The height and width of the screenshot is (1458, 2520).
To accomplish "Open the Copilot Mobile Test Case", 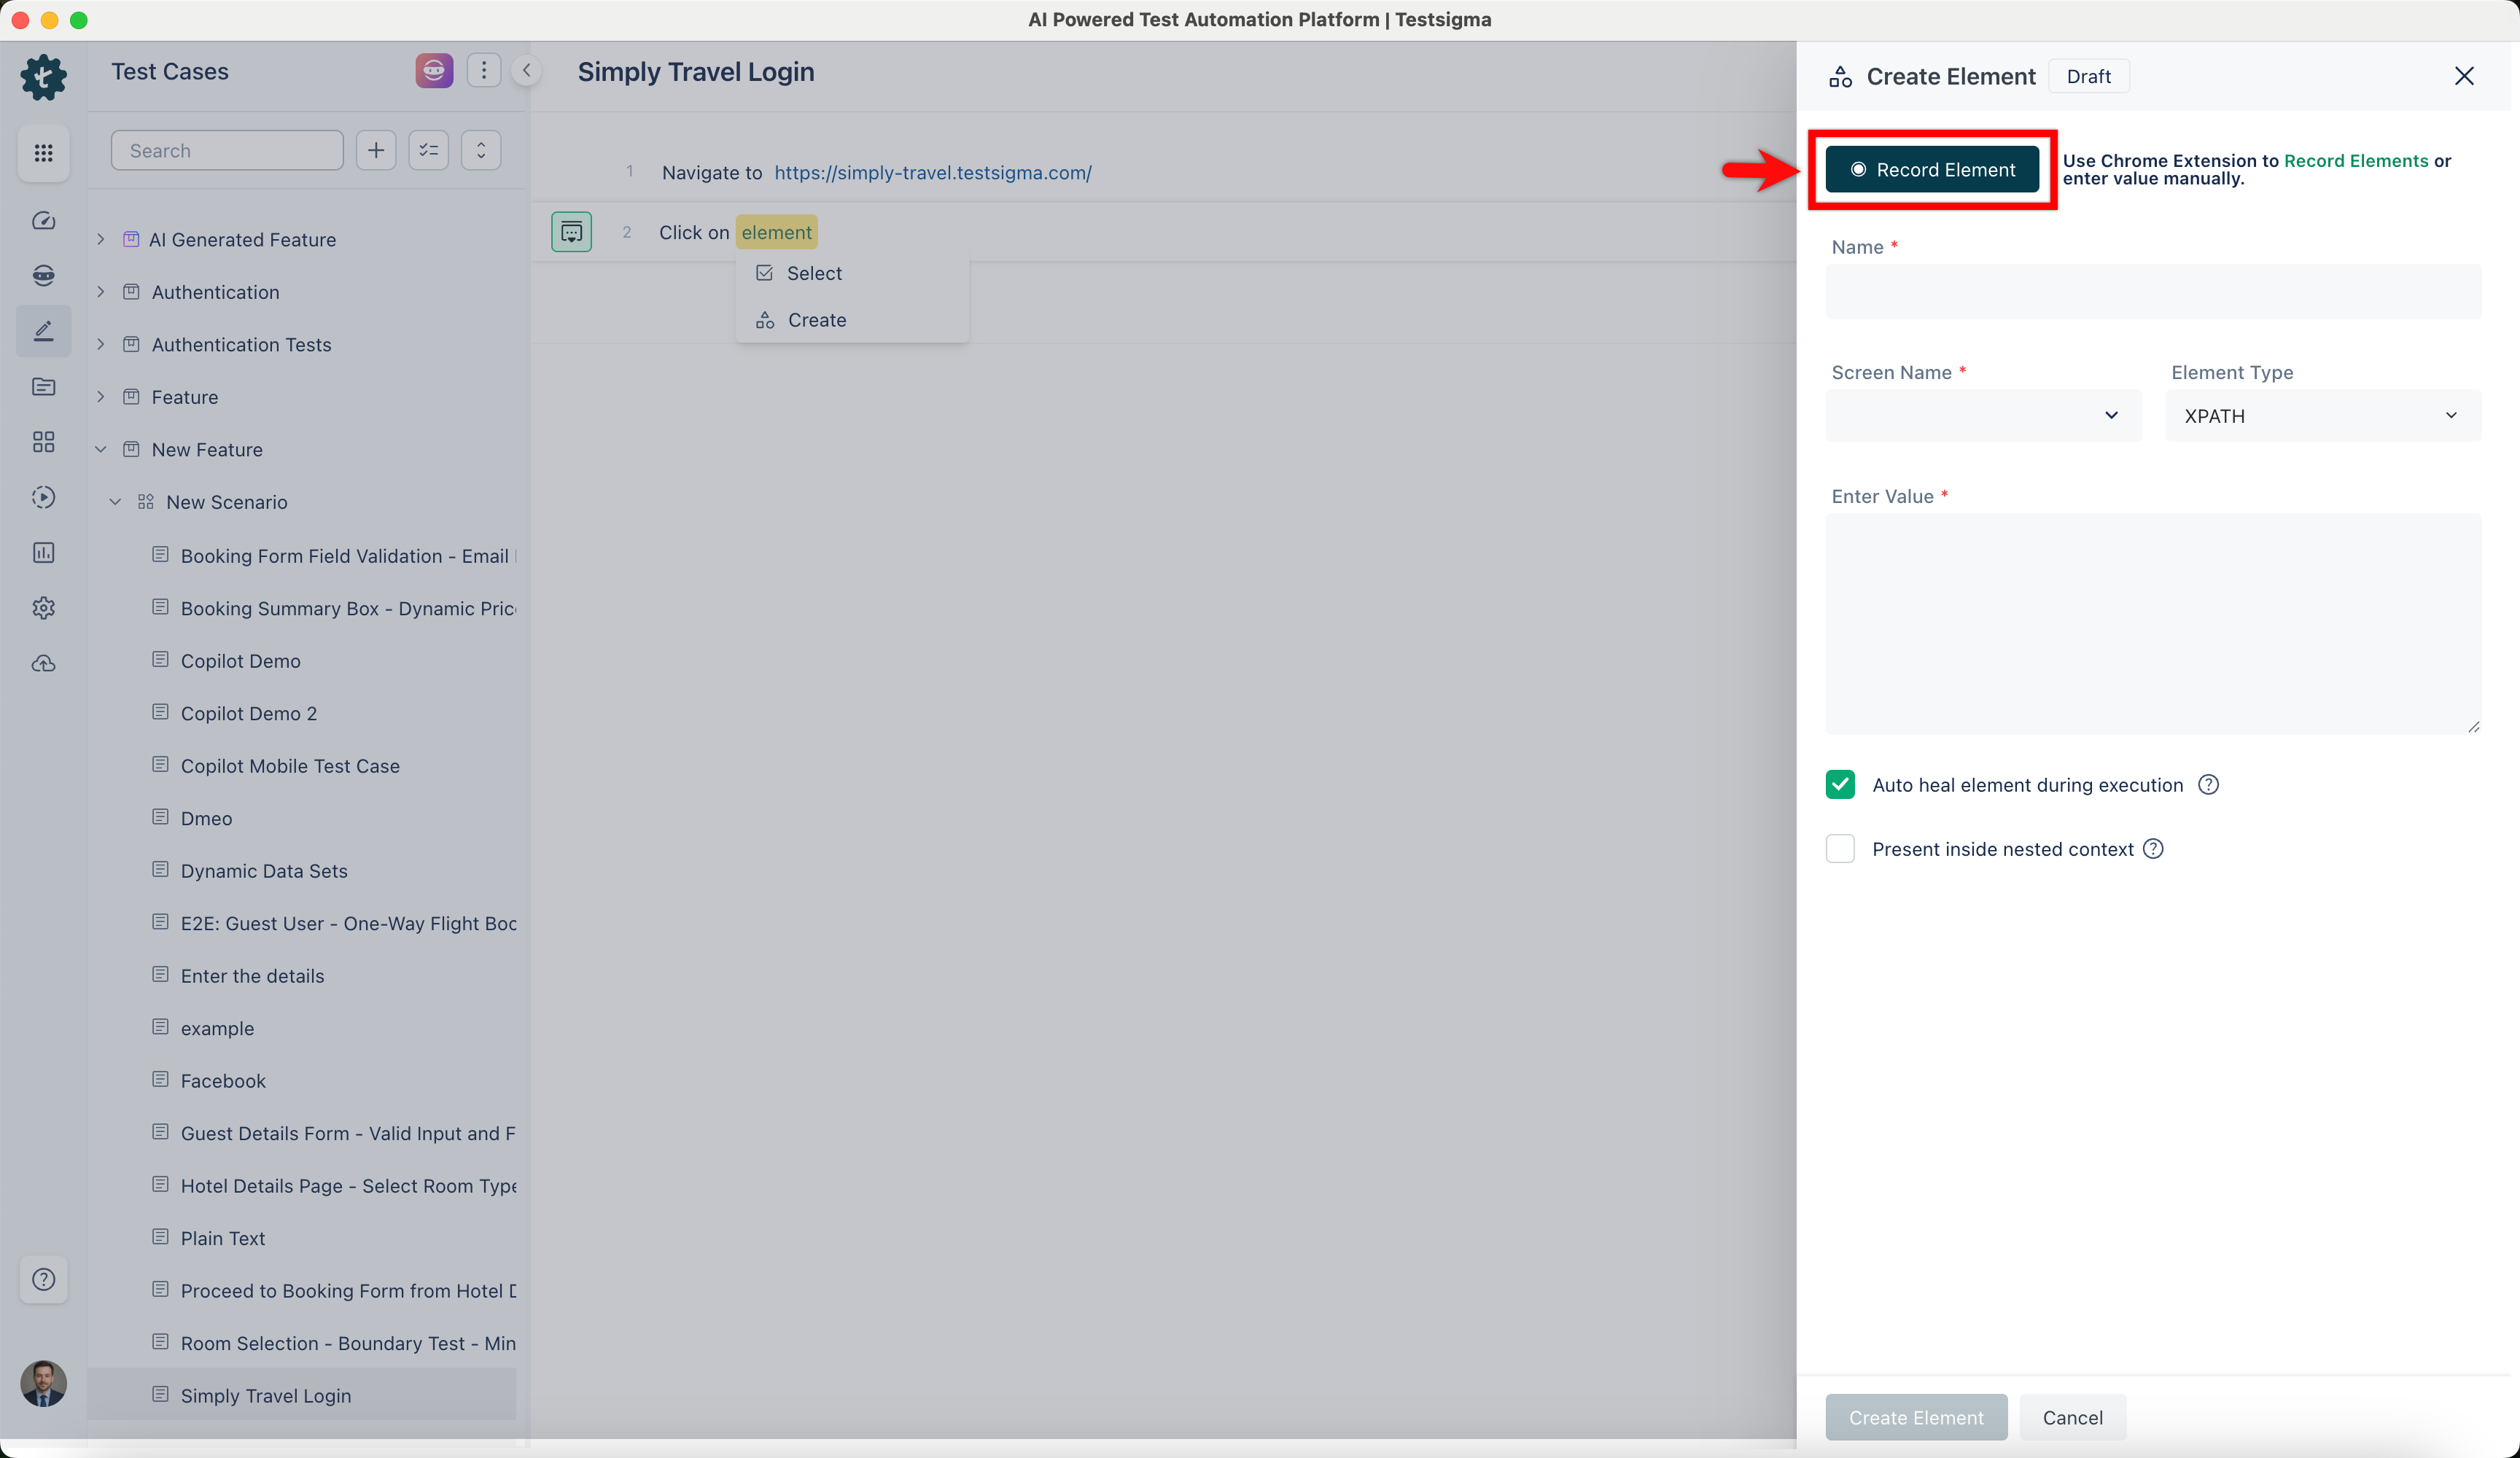I will pos(290,765).
